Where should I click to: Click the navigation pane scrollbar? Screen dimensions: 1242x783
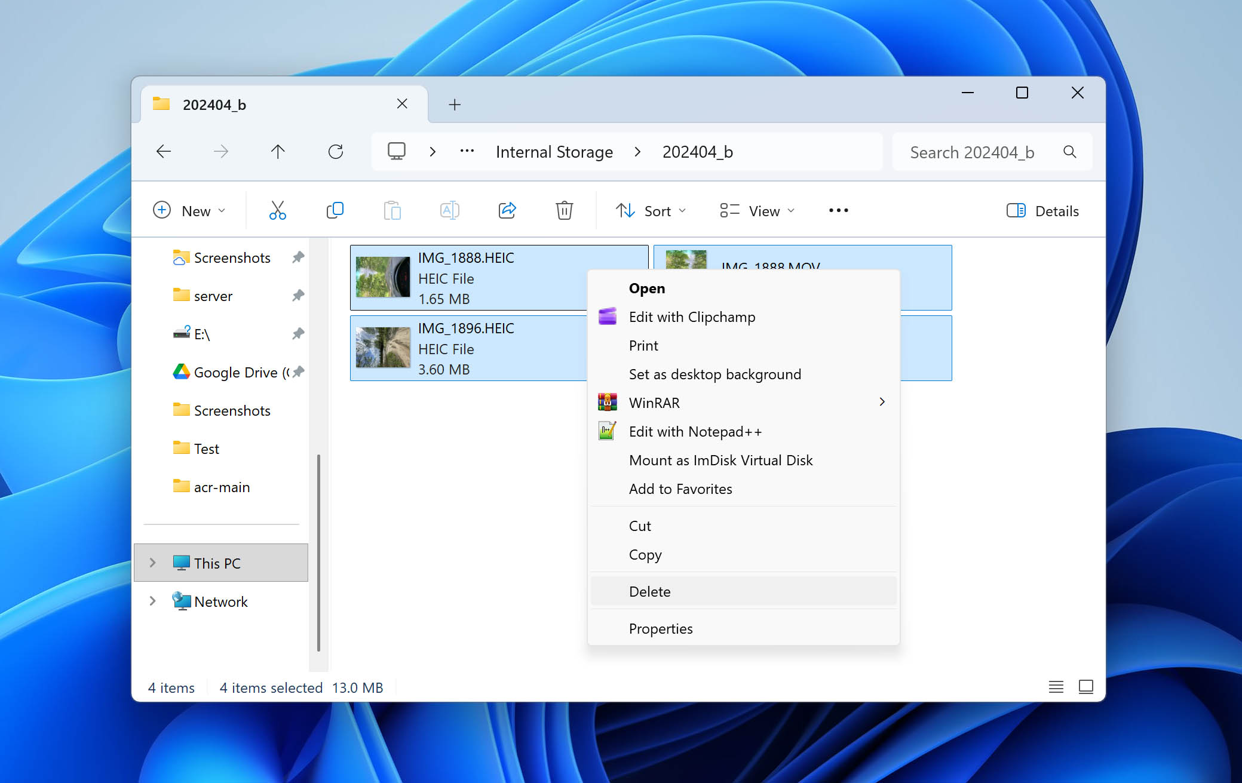318,552
